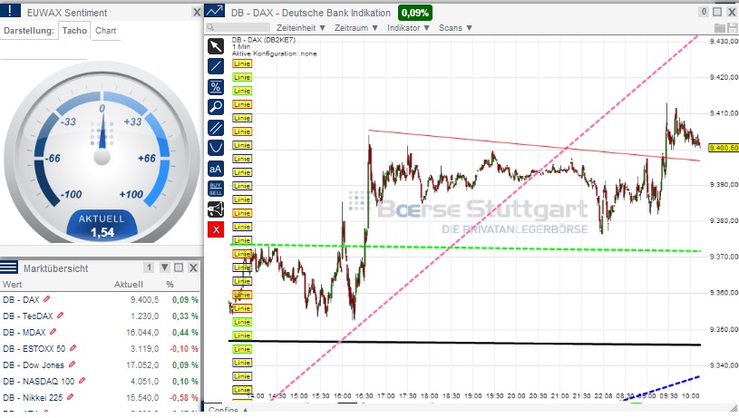The height and width of the screenshot is (418, 739).
Task: Sort by the % column header
Action: [170, 284]
